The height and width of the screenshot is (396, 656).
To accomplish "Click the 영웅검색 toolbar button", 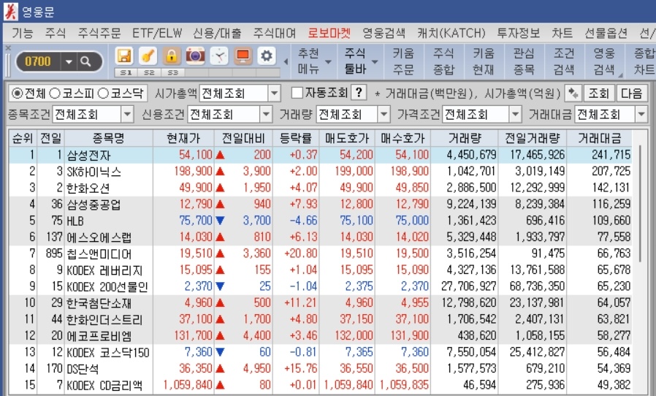I will coord(604,61).
